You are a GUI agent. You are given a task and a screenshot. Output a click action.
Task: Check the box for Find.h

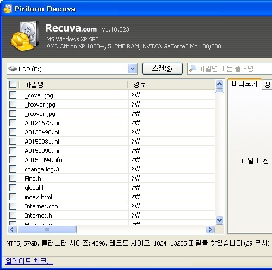[x=13, y=178]
